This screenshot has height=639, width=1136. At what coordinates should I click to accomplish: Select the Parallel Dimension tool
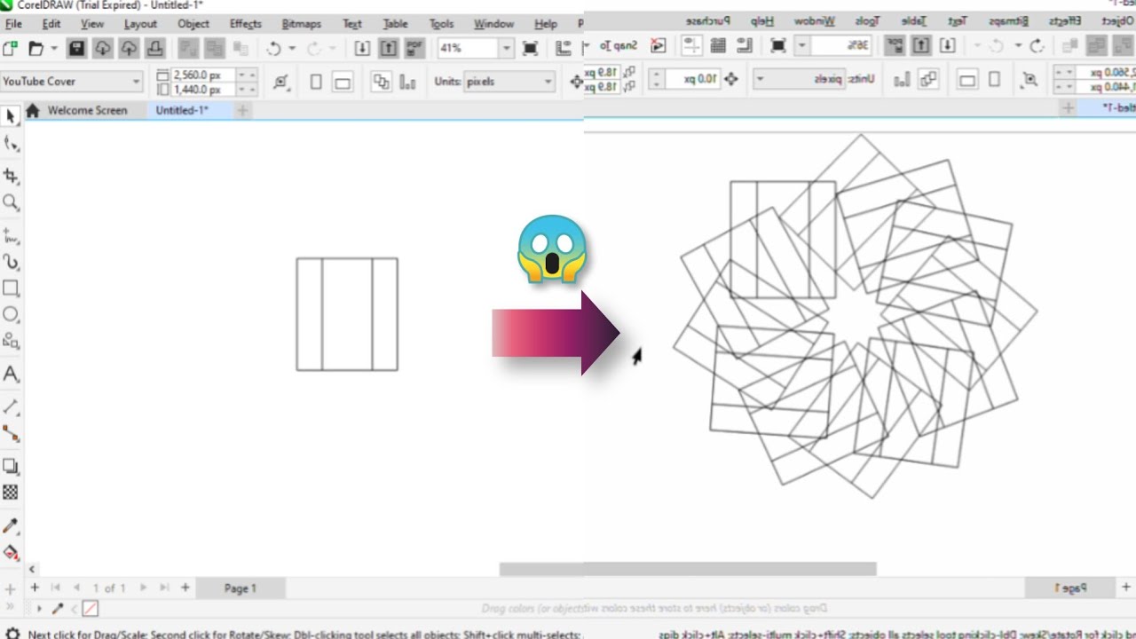11,406
